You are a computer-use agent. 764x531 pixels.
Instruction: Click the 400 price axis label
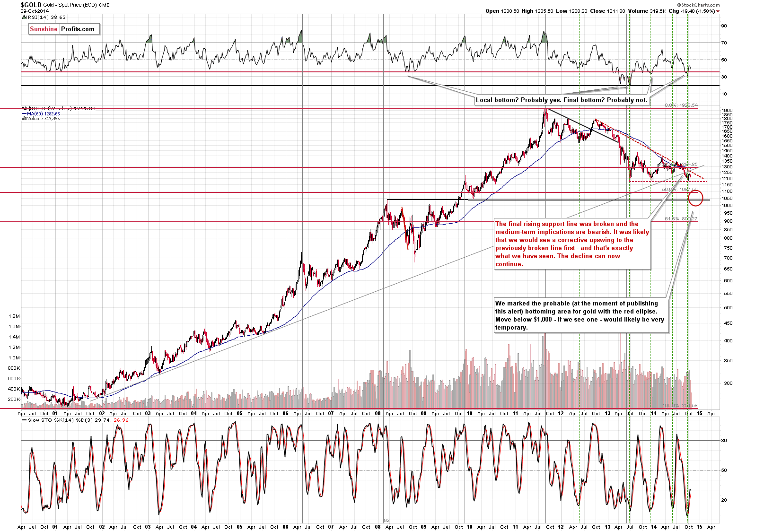(x=727, y=341)
